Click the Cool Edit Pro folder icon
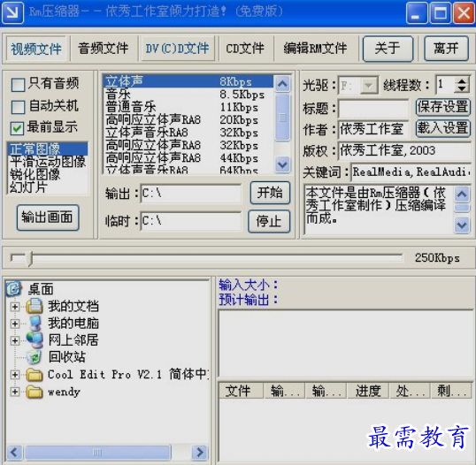The width and height of the screenshot is (476, 465). (x=35, y=374)
